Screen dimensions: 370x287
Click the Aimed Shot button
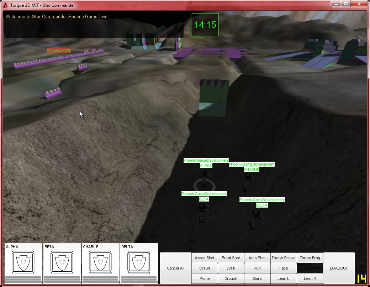point(205,258)
